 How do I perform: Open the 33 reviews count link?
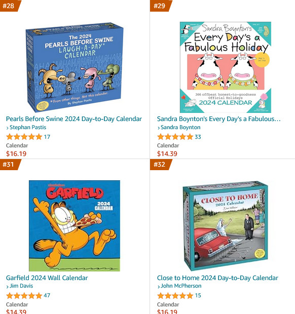click(198, 137)
